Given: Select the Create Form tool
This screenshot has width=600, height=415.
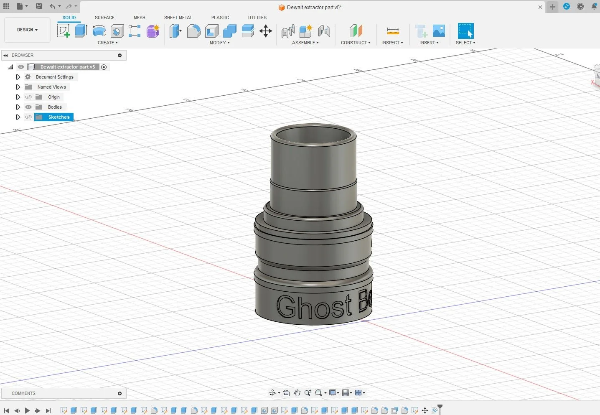Looking at the screenshot, I should (153, 31).
